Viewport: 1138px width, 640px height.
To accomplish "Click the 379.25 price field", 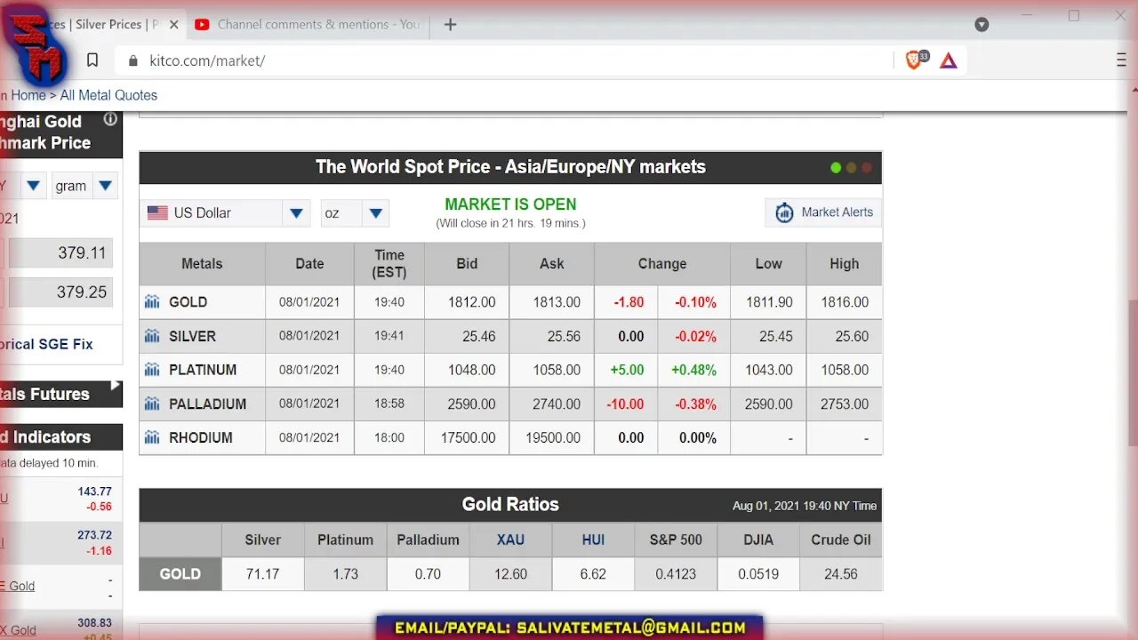I will pos(60,292).
